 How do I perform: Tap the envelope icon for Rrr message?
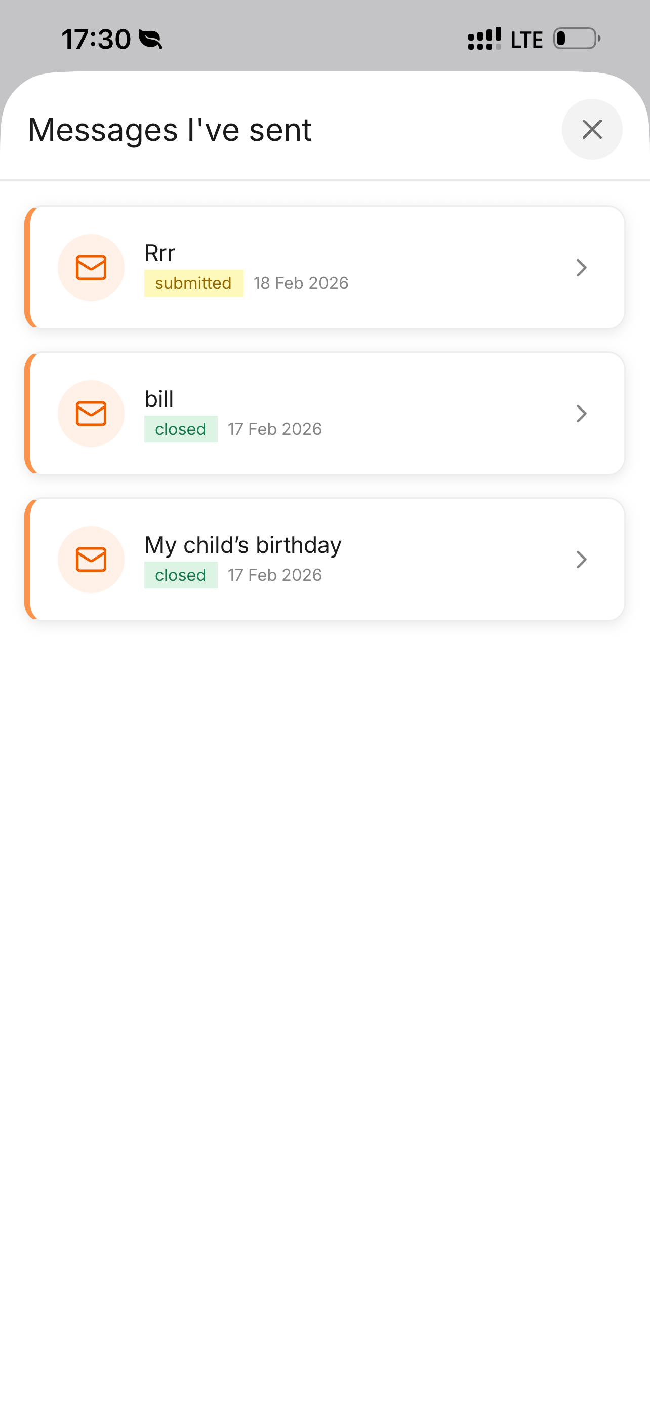[x=91, y=268]
